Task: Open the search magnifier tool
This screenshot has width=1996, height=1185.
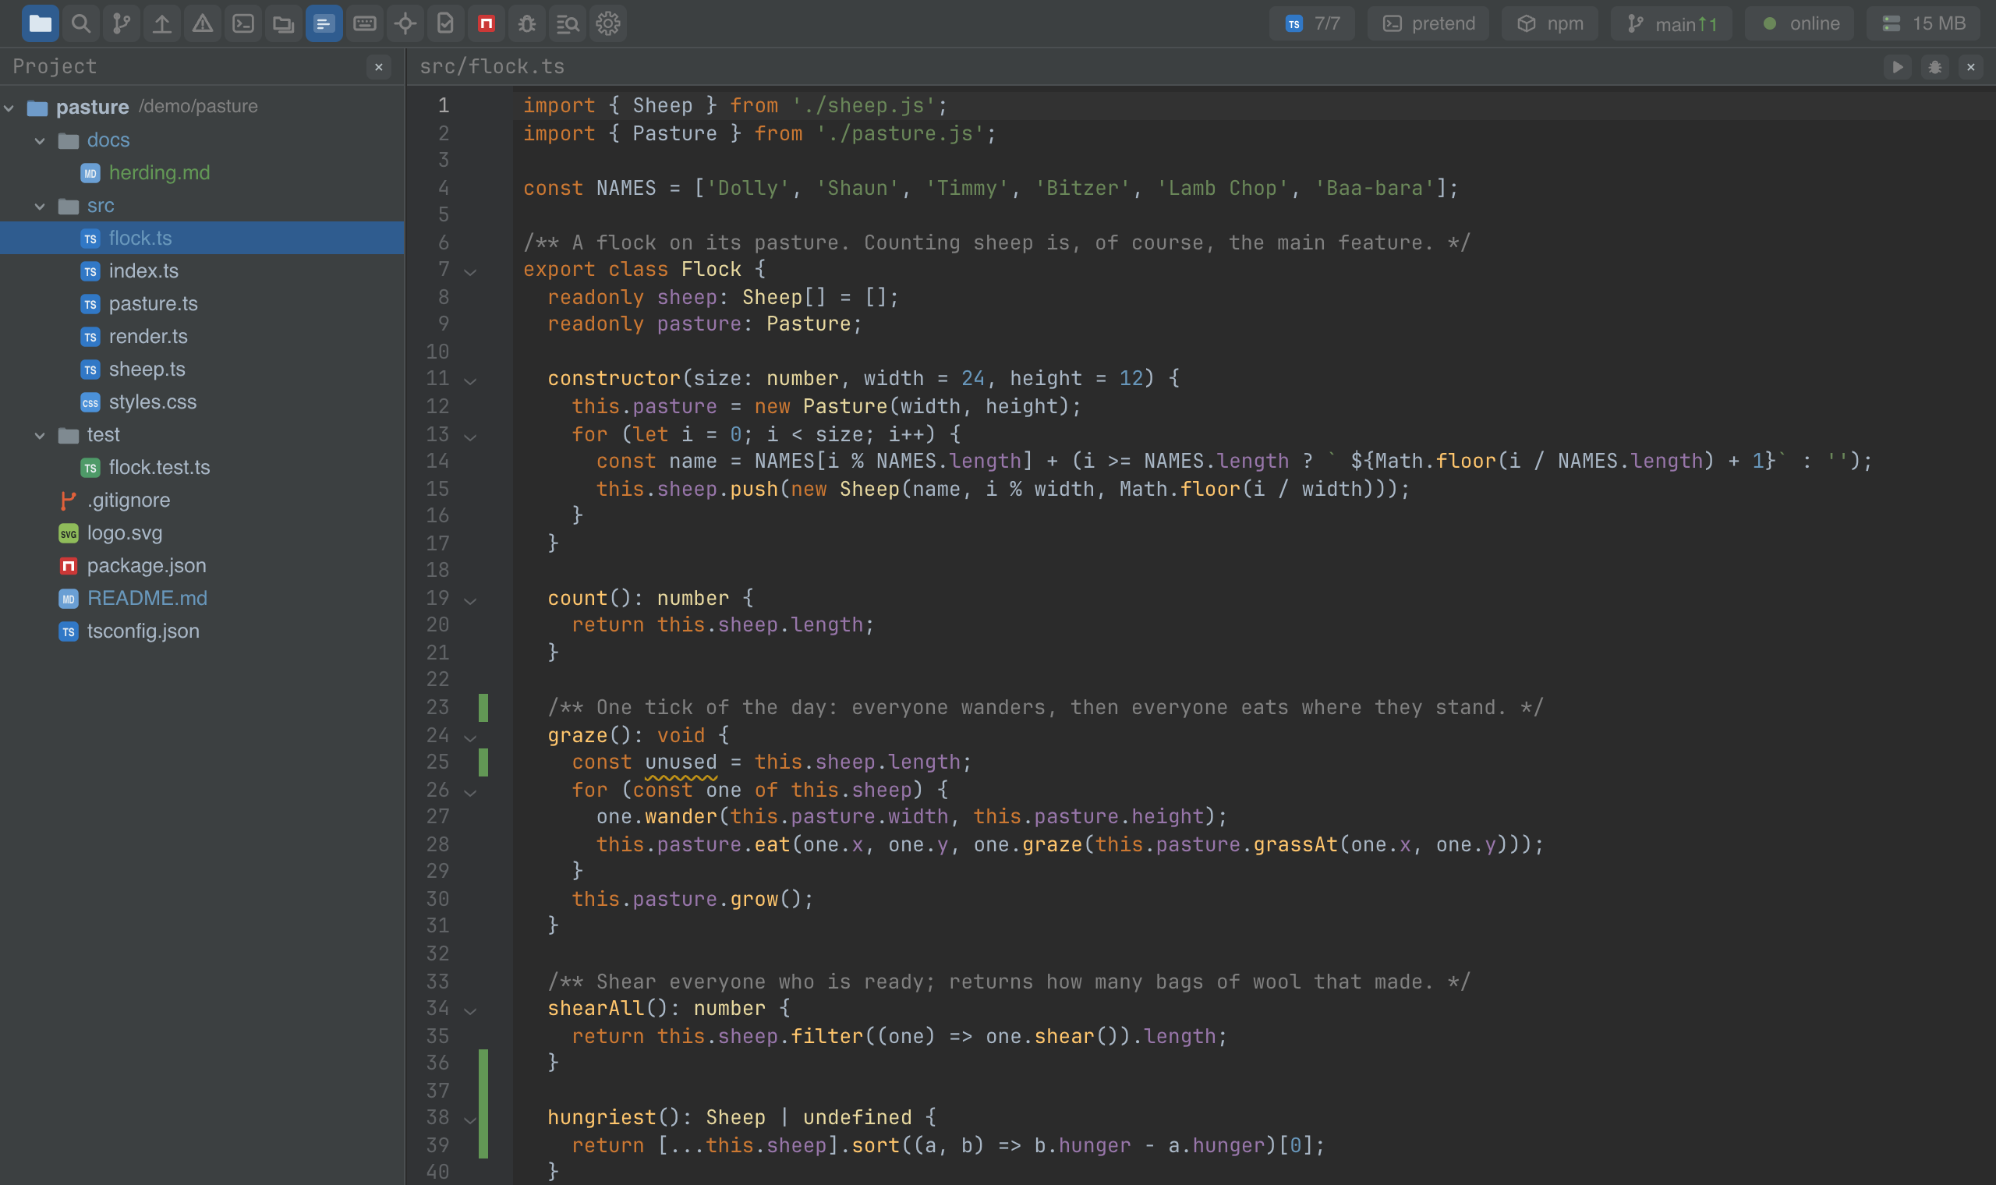Action: (80, 23)
